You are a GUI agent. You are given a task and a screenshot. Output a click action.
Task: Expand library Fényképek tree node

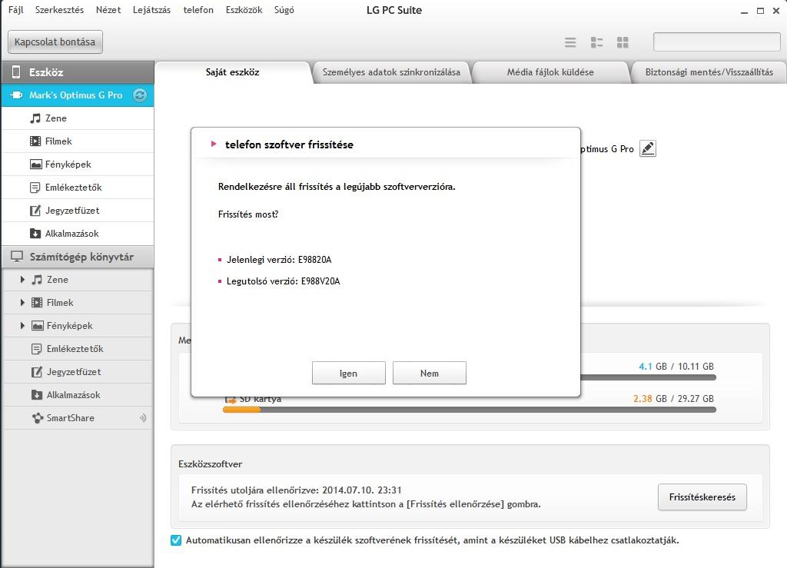pyautogui.click(x=22, y=326)
